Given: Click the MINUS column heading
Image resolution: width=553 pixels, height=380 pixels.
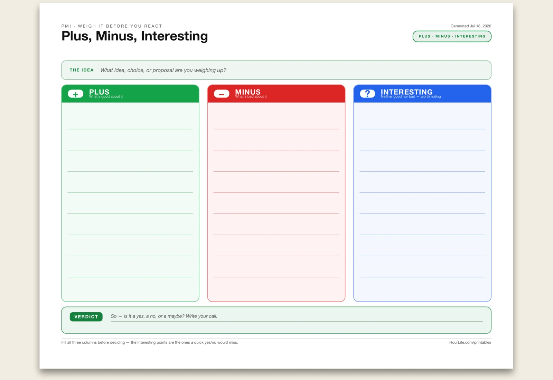Looking at the screenshot, I should 248,92.
